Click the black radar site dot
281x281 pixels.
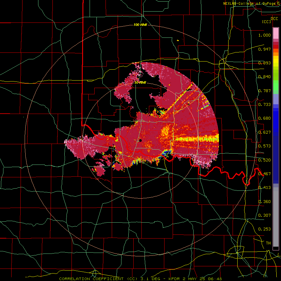coord(140,140)
